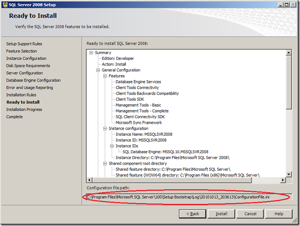
Task: Select Instance Name: MSSQLSVR2008 row
Action: pyautogui.click(x=144, y=134)
